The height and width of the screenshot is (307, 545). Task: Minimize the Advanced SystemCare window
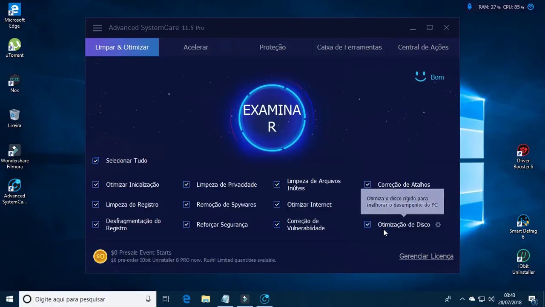413,28
